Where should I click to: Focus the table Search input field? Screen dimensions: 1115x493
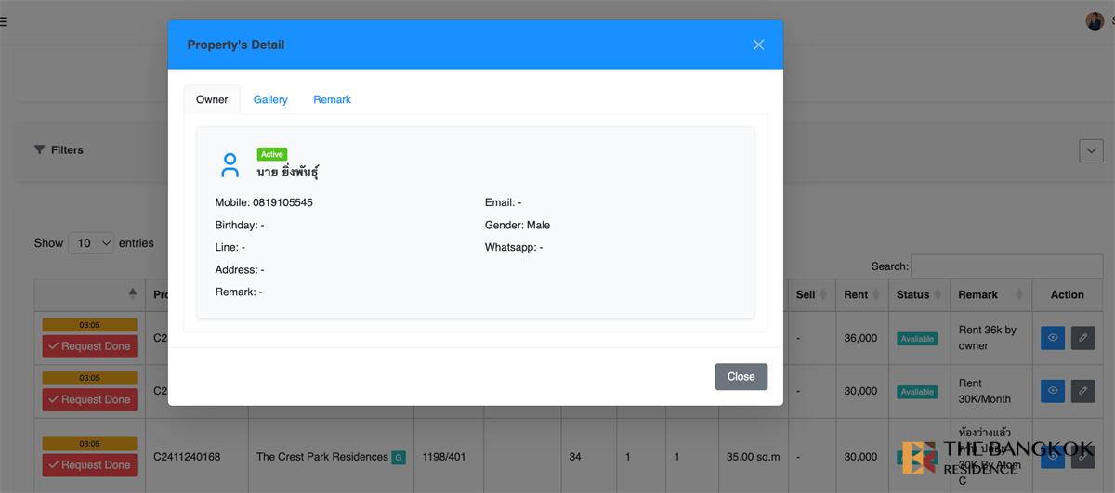993,266
